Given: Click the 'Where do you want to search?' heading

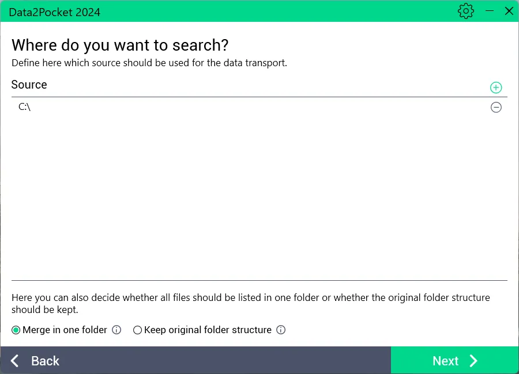Looking at the screenshot, I should (x=120, y=45).
